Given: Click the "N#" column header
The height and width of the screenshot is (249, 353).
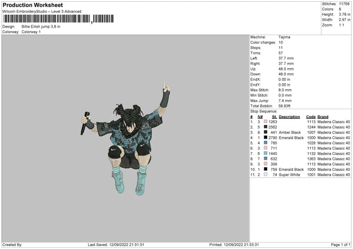Looking at the screenshot, I should point(260,117).
